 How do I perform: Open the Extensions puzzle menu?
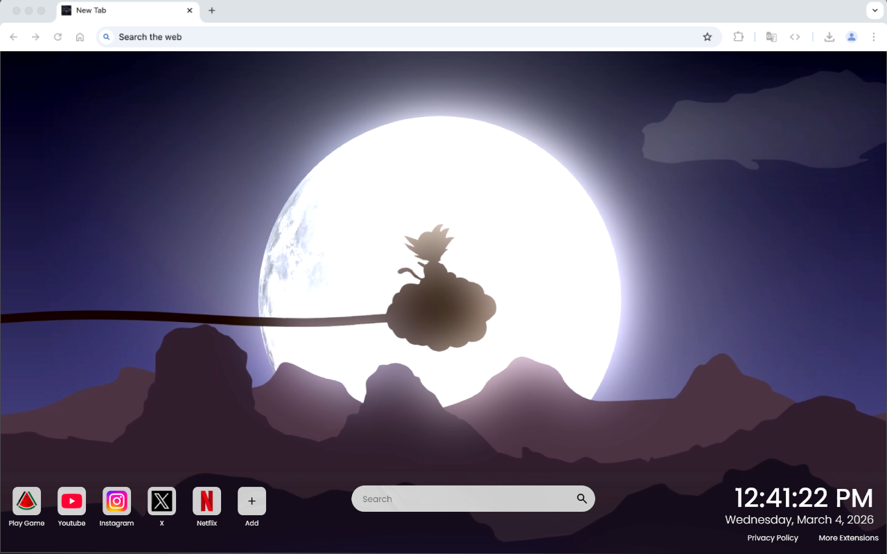click(x=738, y=37)
